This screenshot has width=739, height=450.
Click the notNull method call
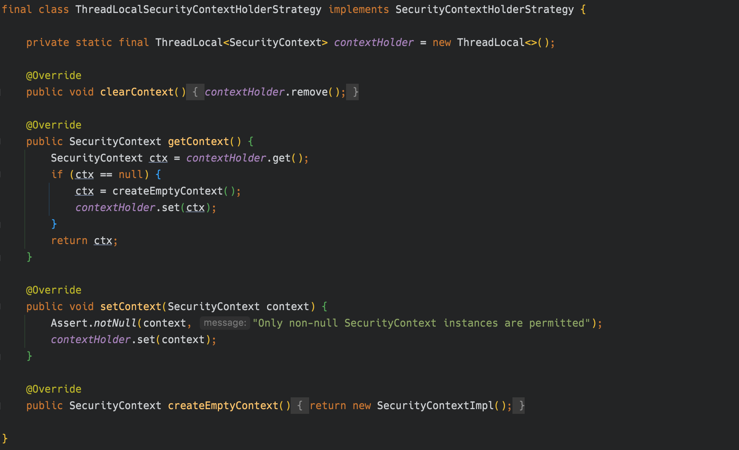point(115,323)
